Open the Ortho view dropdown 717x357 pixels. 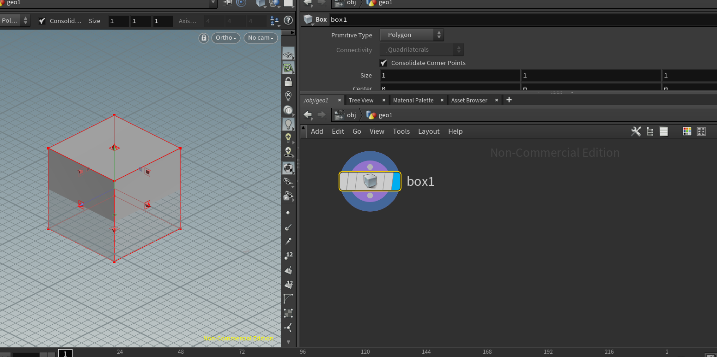pyautogui.click(x=225, y=38)
